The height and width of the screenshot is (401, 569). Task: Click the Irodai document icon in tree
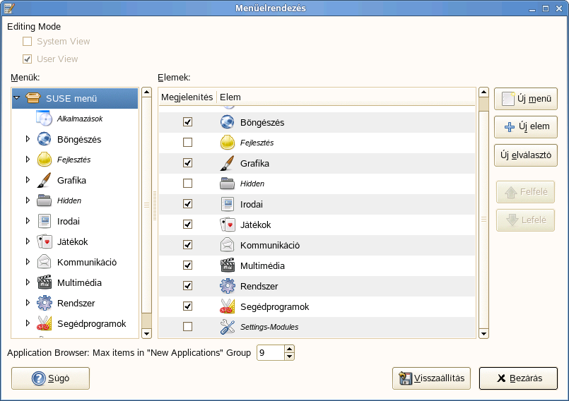pos(45,221)
